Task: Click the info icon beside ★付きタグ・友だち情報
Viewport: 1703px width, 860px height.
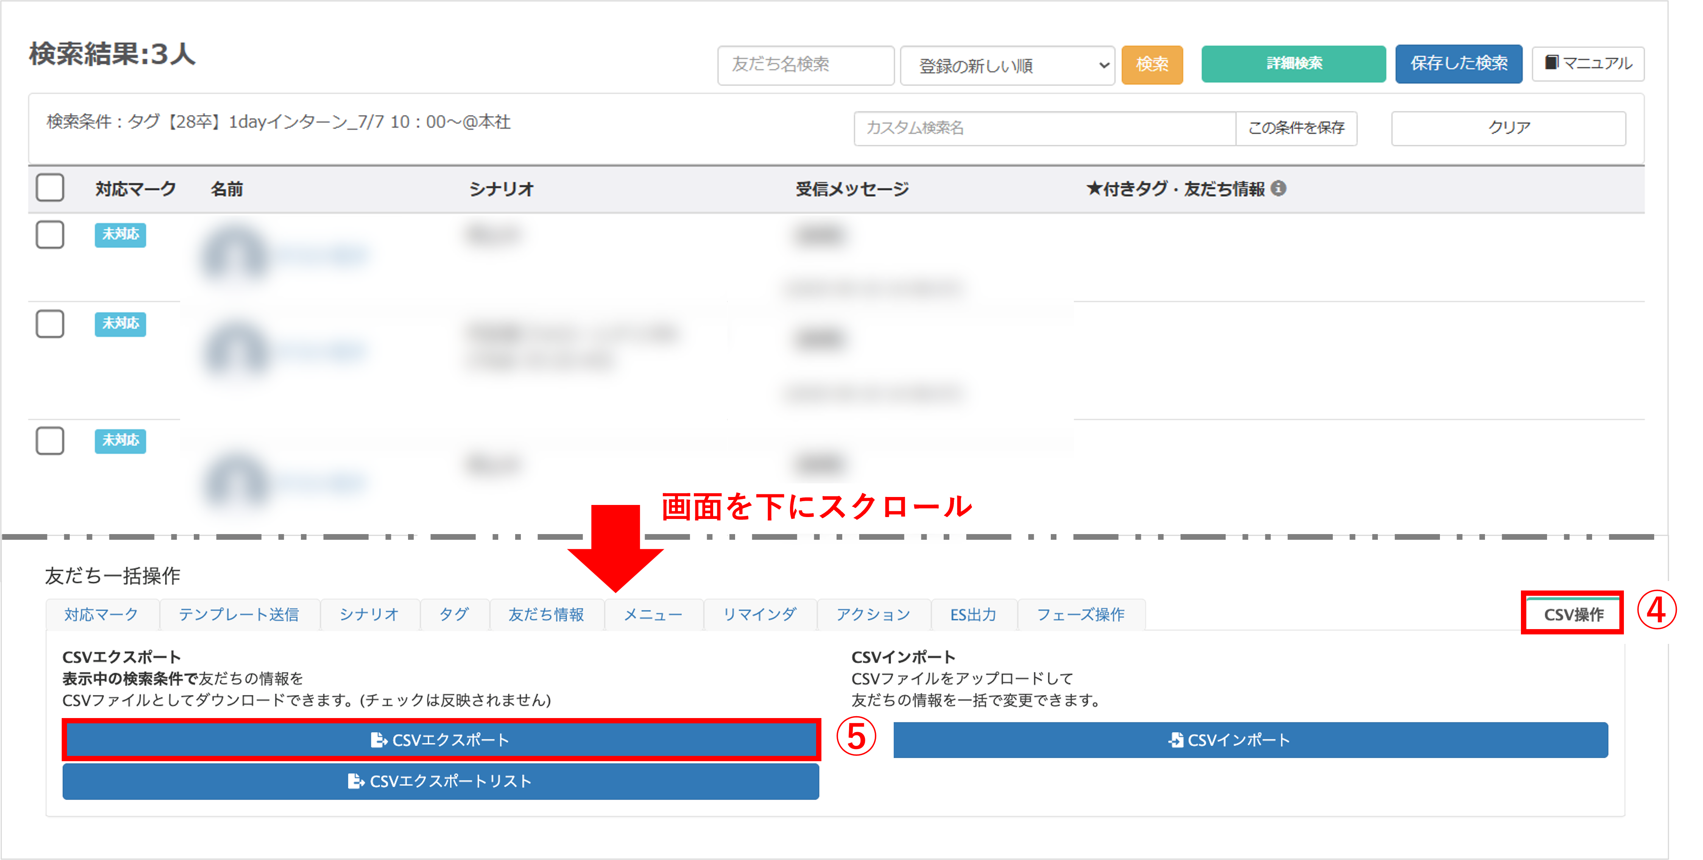Action: pos(1279,189)
